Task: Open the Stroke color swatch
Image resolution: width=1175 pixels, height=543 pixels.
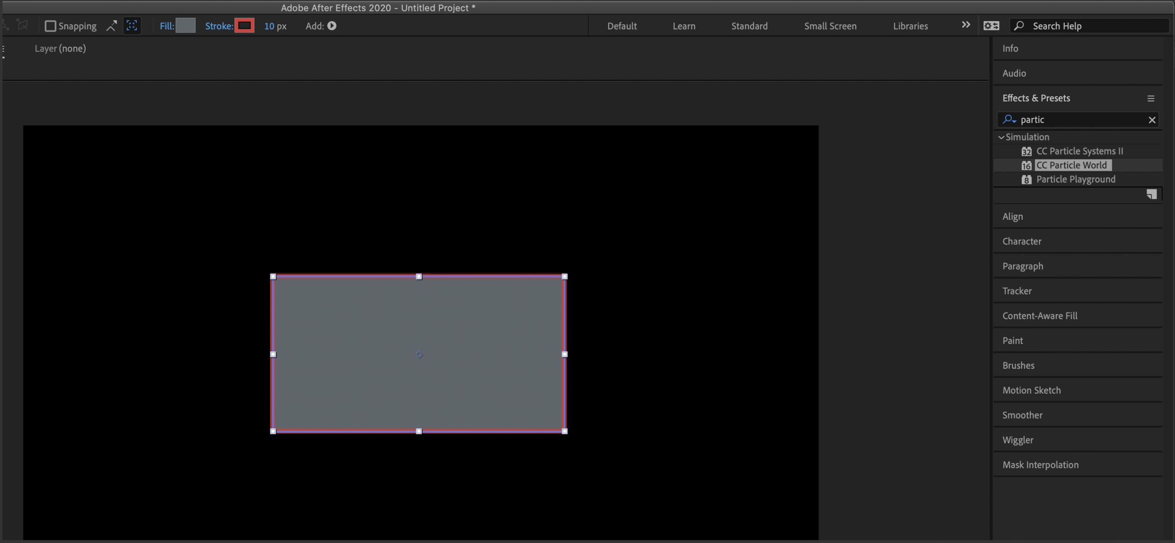Action: click(244, 26)
